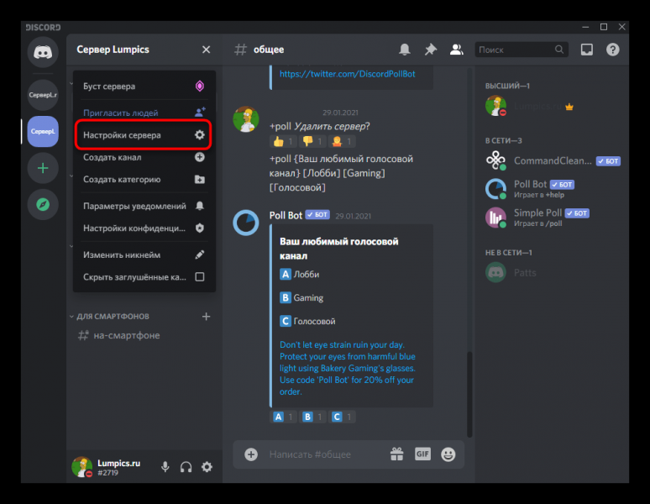Collapse ДЛЯ СМАРТФОНОВ category
Screen dimensions: 650x504
(109, 317)
